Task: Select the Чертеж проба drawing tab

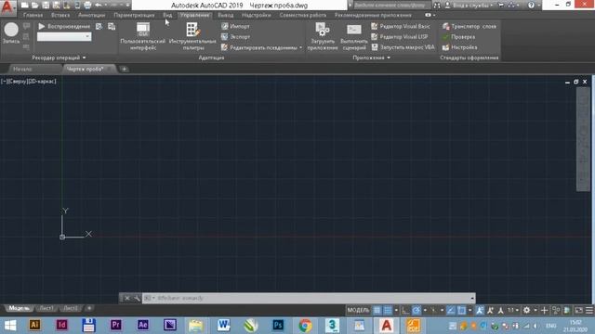Action: point(85,69)
